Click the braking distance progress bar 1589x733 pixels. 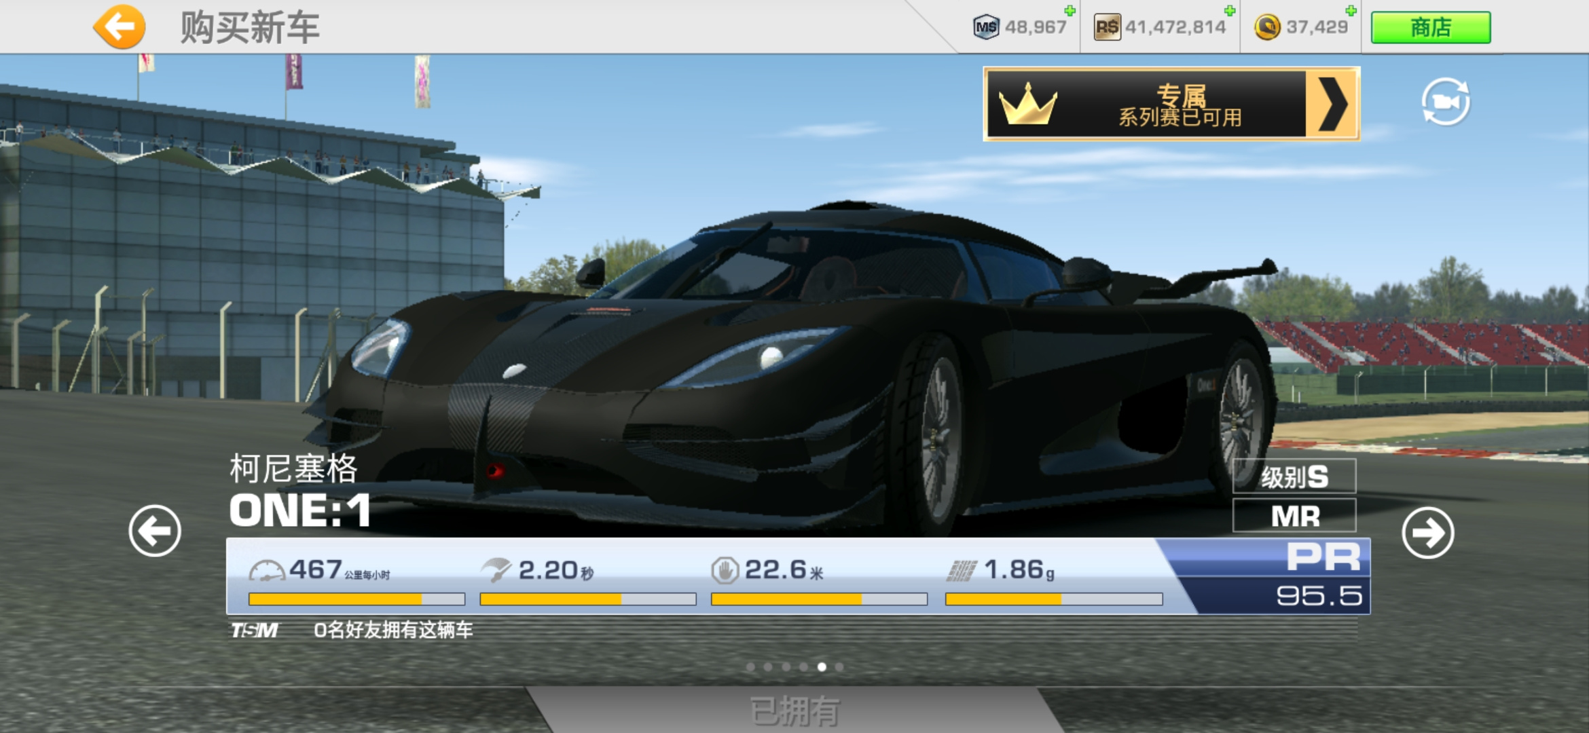point(819,599)
